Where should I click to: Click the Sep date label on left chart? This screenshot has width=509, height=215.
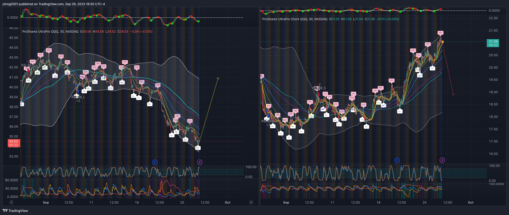point(46,203)
